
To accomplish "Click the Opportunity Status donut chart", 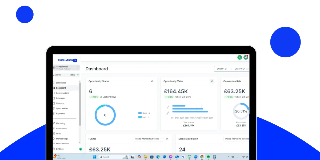I will click(x=105, y=115).
